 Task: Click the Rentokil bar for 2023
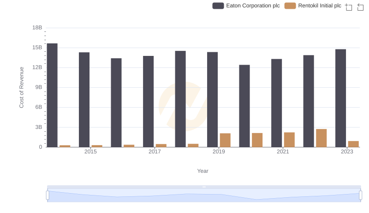click(x=353, y=144)
